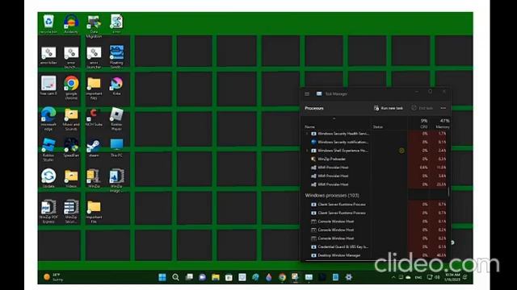
Task: Click the Windows processes (103) group header
Action: [x=332, y=195]
